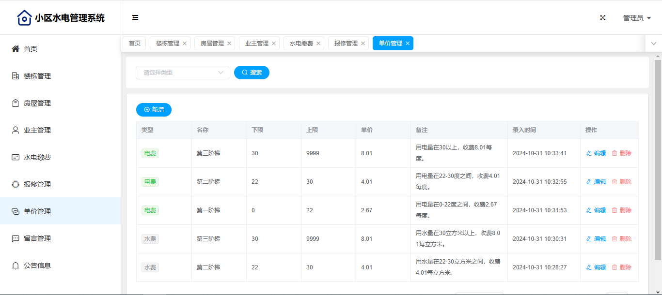
Task: Expand the tabs overflow chevron
Action: pos(653,44)
